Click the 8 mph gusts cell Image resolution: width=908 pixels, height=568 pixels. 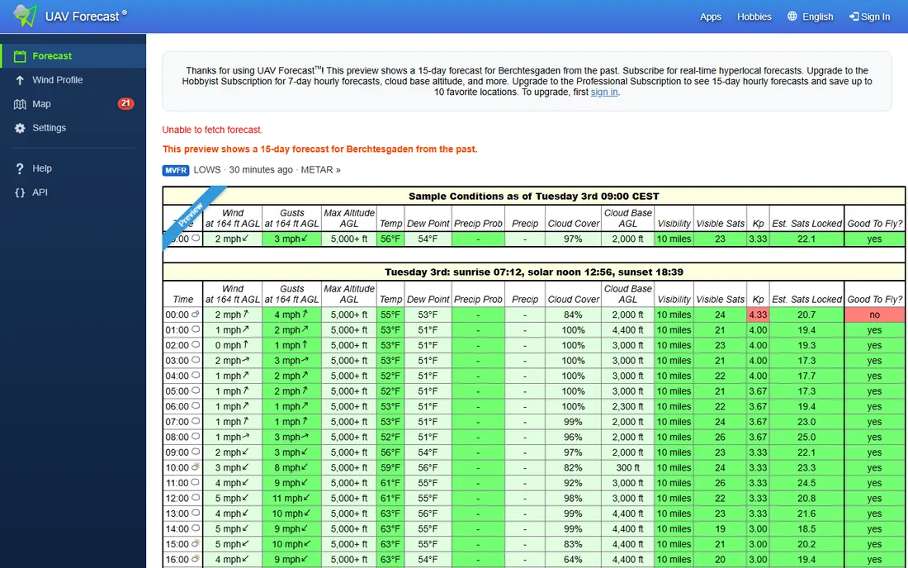pyautogui.click(x=291, y=468)
